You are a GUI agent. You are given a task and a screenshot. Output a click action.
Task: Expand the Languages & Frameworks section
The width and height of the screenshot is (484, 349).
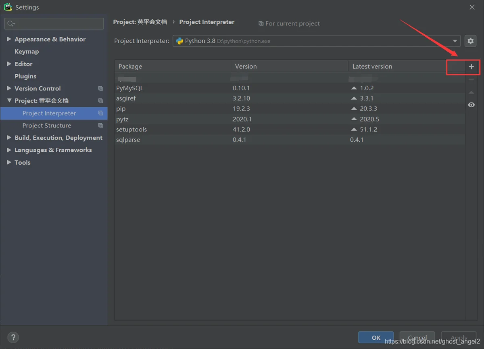pyautogui.click(x=9, y=150)
